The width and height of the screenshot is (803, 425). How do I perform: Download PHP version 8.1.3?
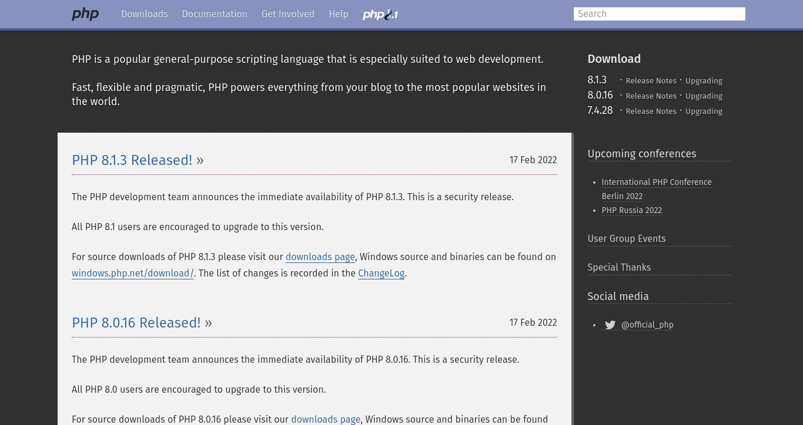(597, 80)
